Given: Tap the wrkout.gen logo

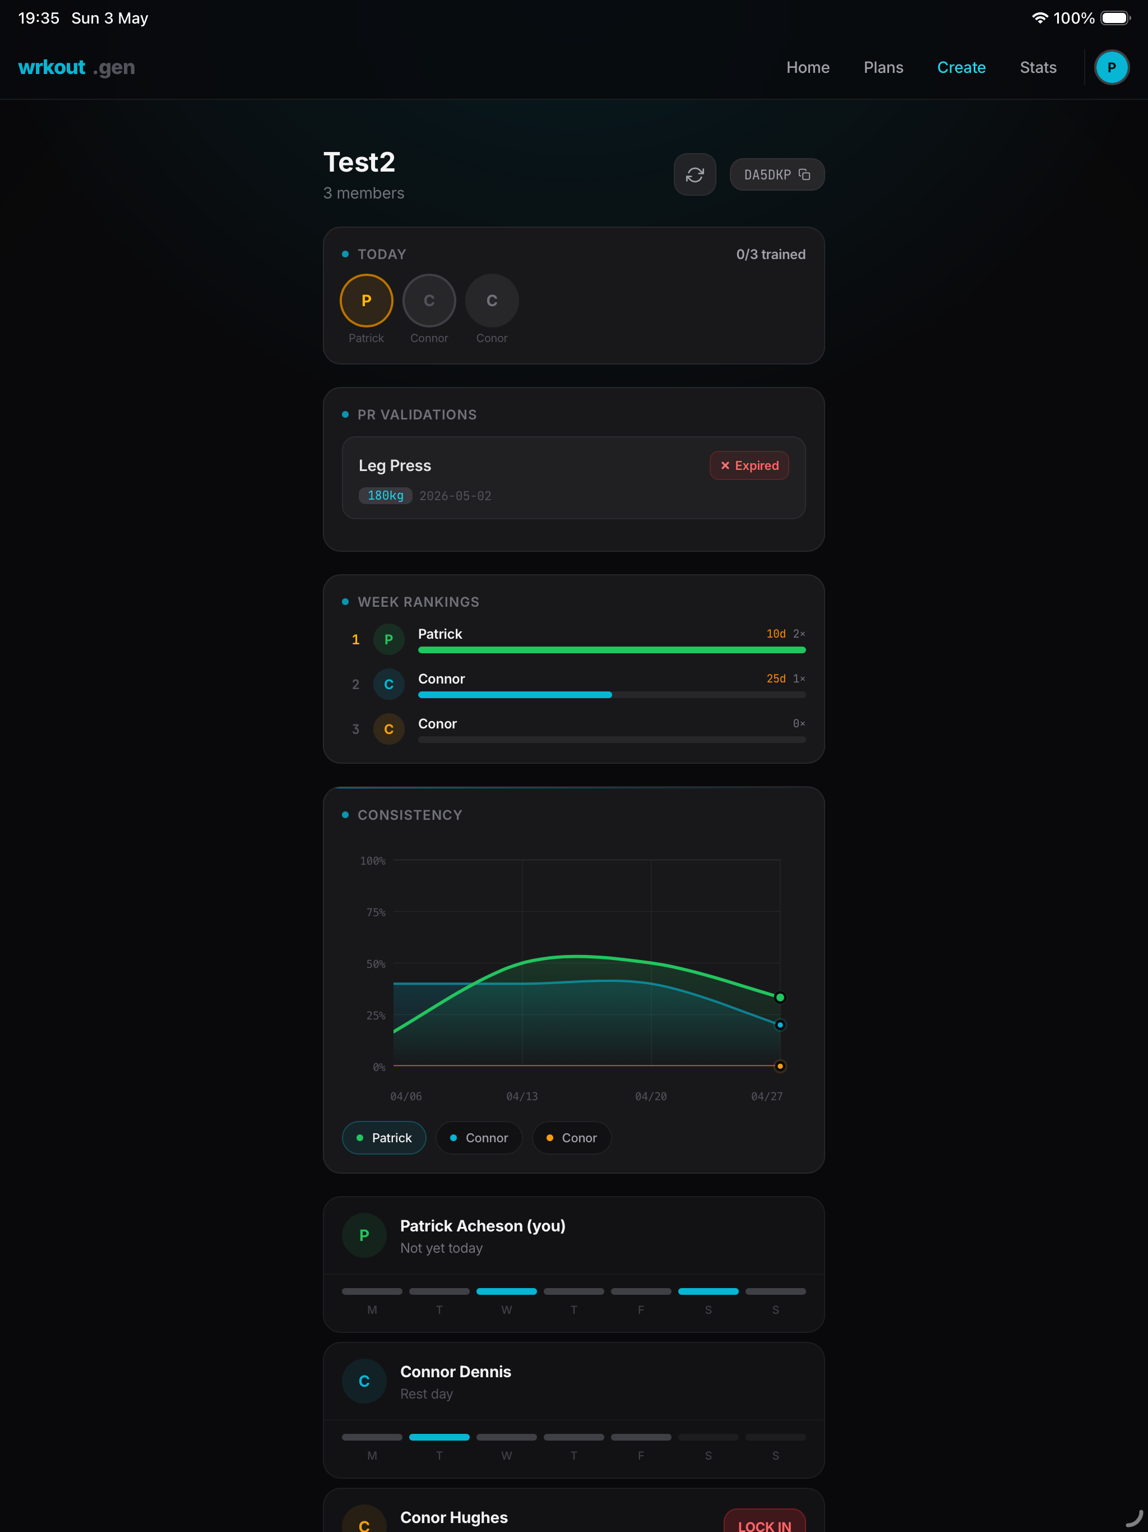Looking at the screenshot, I should coord(76,67).
